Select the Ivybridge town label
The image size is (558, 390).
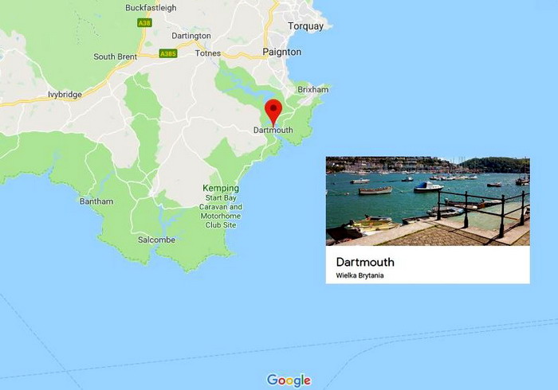(65, 95)
